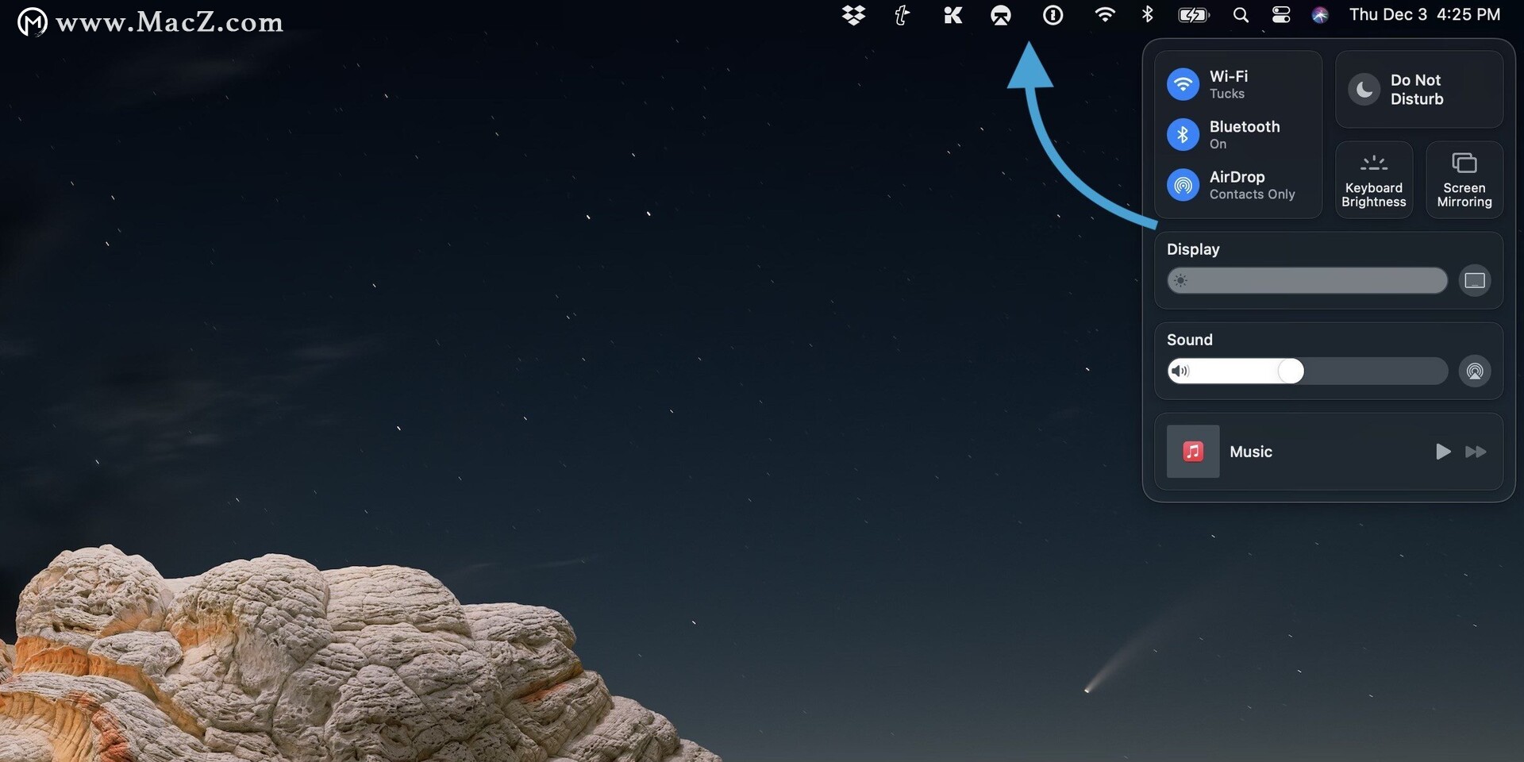Click the Sound volume slider knob
1524x762 pixels.
pos(1291,371)
